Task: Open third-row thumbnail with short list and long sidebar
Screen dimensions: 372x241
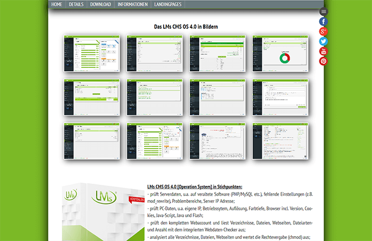Action: pos(92,141)
